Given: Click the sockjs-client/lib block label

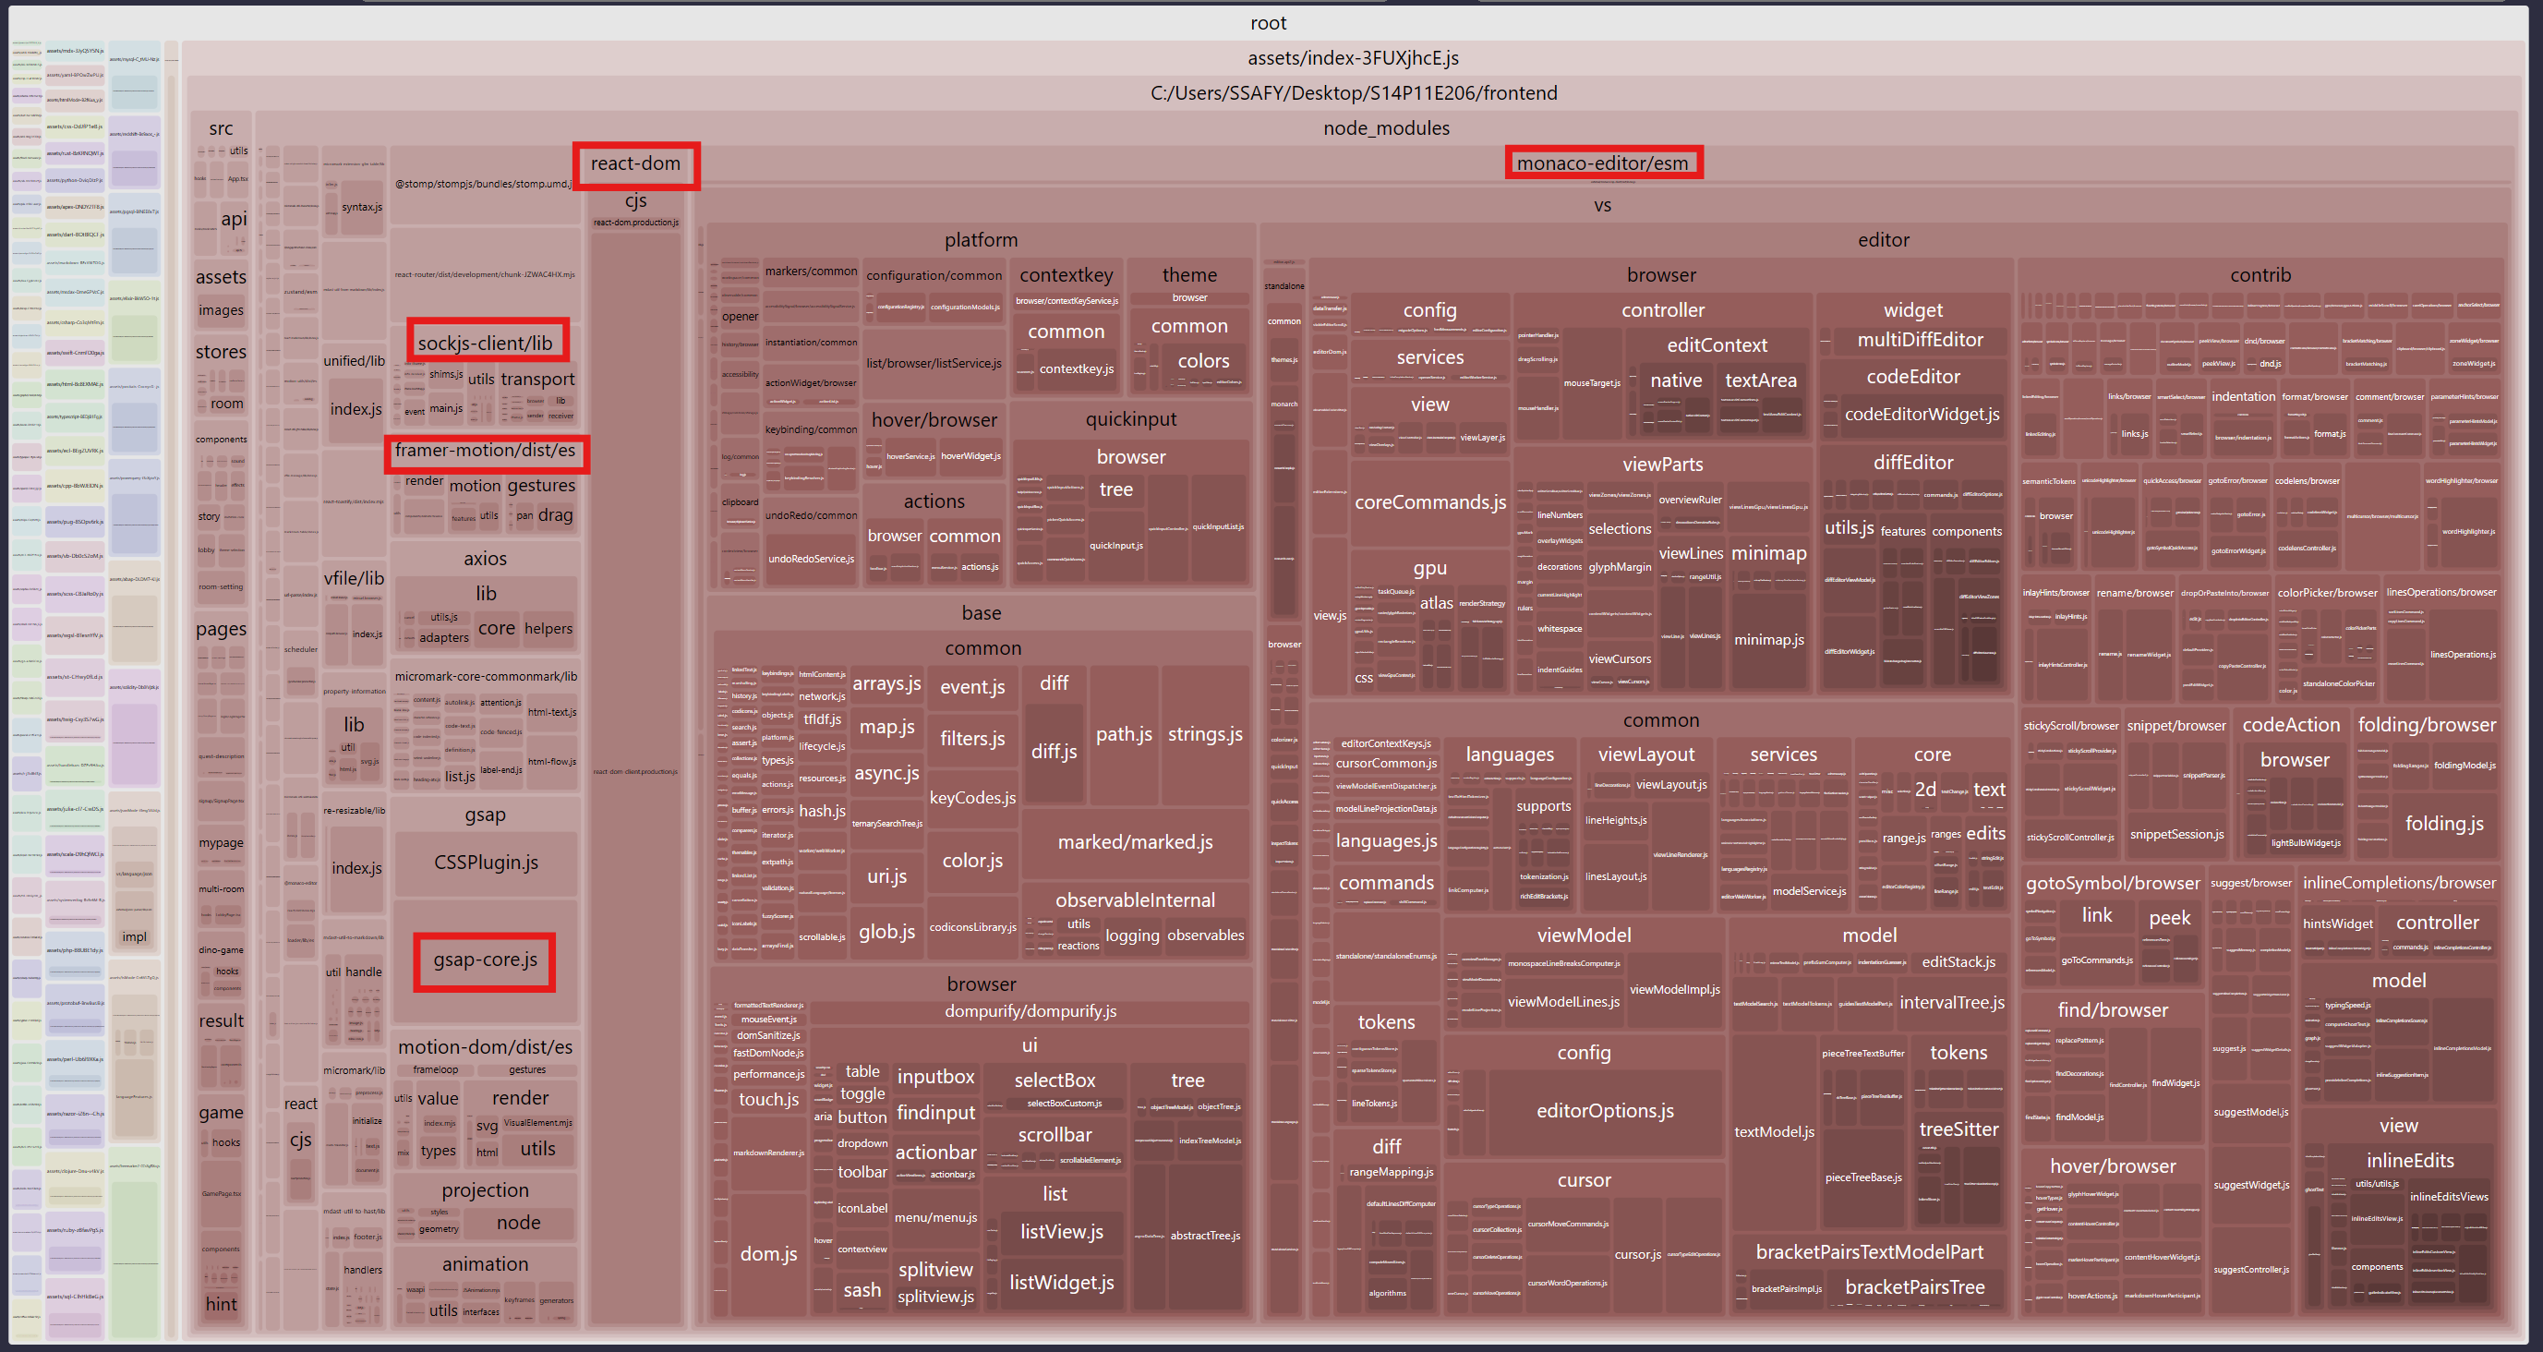Looking at the screenshot, I should (485, 343).
